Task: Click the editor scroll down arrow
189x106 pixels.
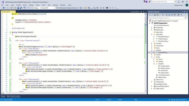Action: (146, 91)
